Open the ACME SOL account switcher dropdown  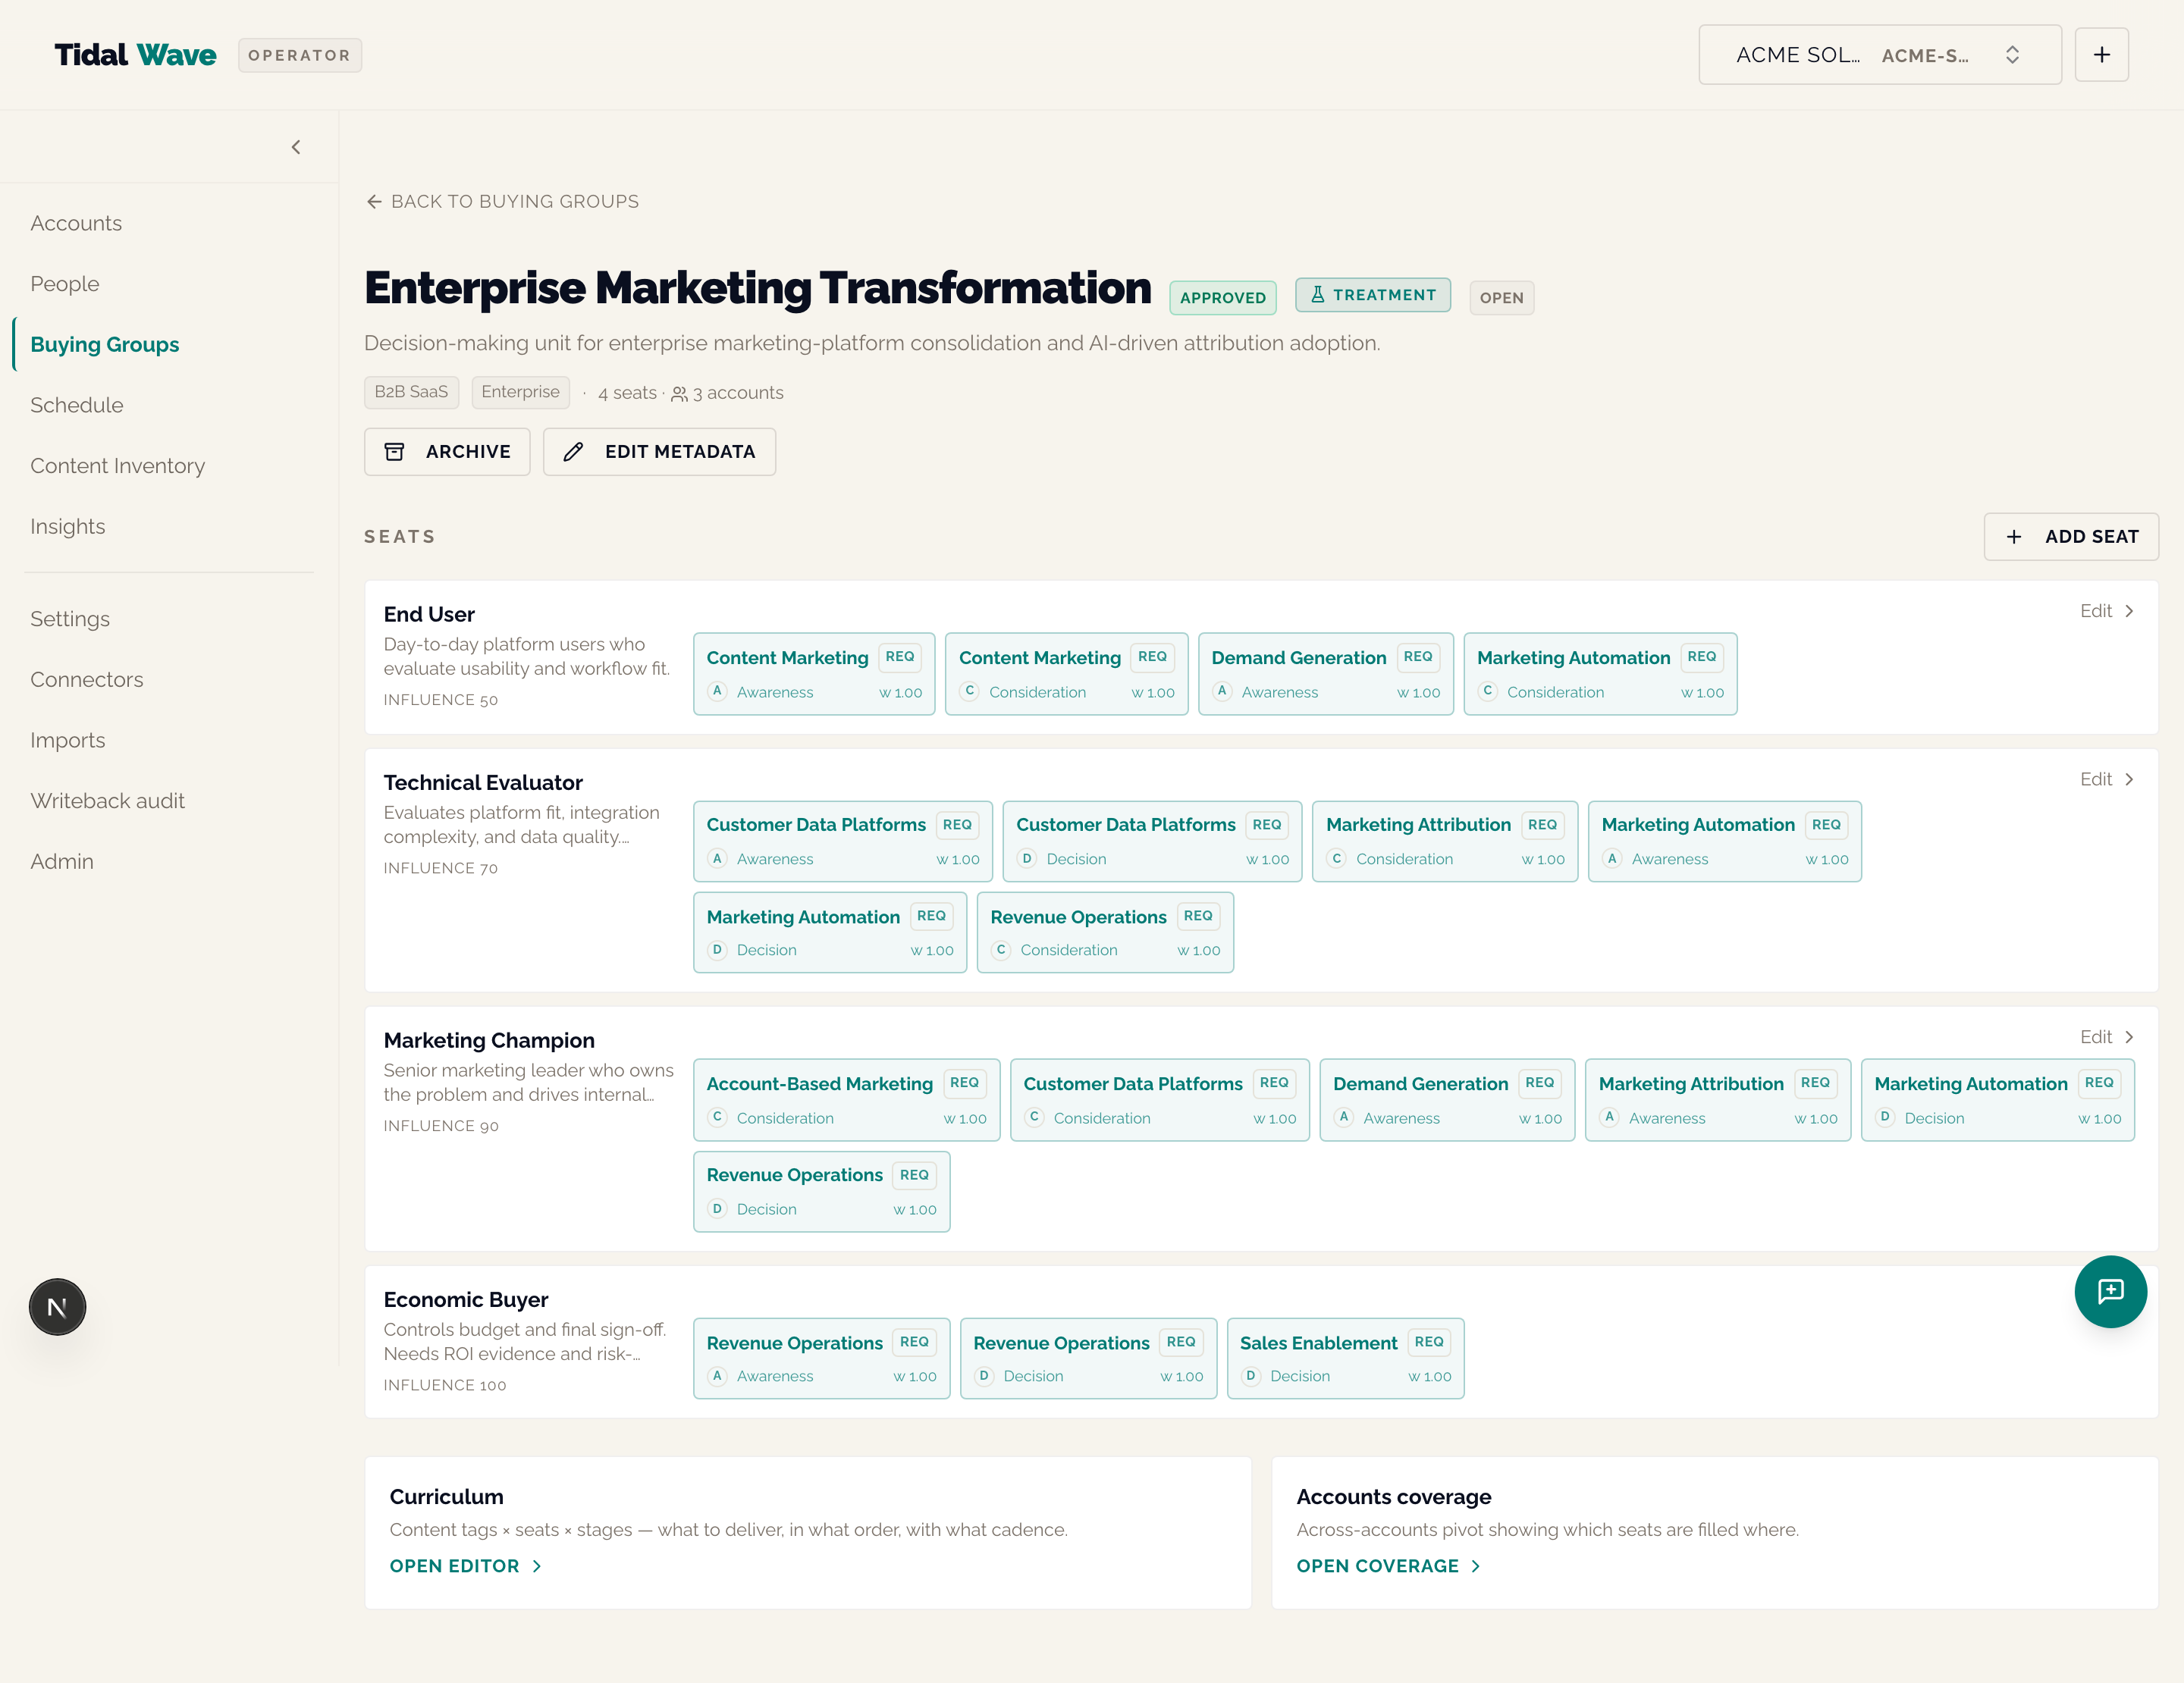point(1880,55)
